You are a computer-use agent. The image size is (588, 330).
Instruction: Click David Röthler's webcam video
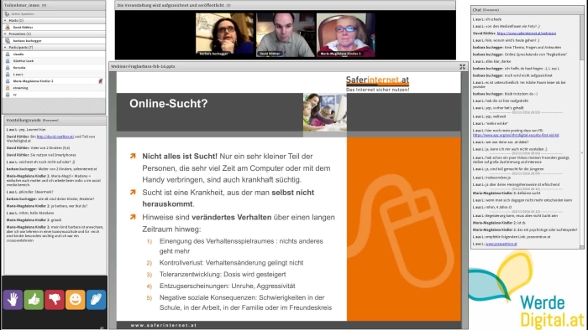pos(286,34)
